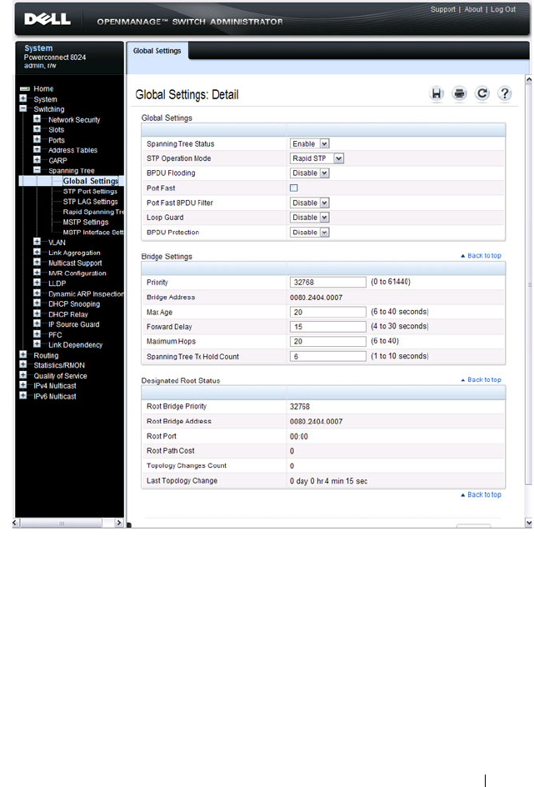534x787 pixels.
Task: Open MSTP Settings in the tree
Action: 86,222
